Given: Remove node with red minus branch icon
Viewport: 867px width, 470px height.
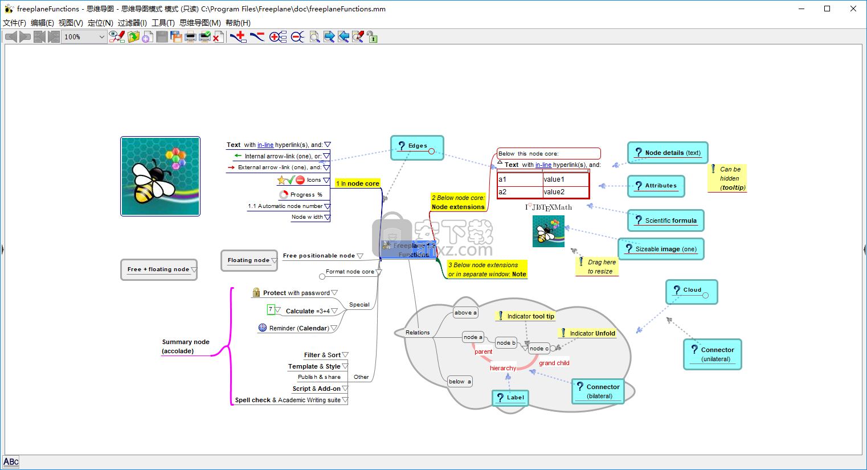Looking at the screenshot, I should [257, 37].
